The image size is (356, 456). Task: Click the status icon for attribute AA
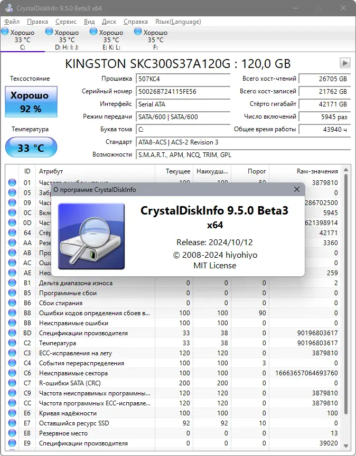coord(12,243)
